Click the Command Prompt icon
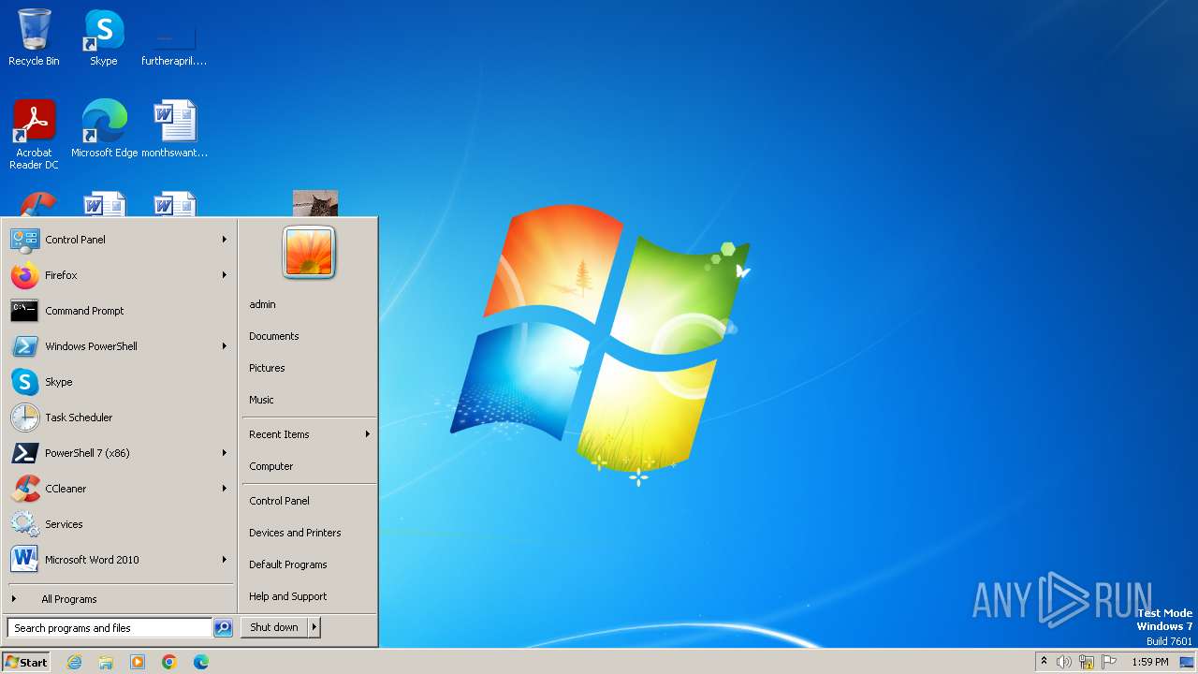Viewport: 1198px width, 674px height. point(24,311)
